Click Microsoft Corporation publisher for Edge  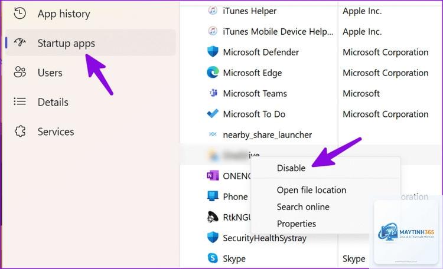(385, 73)
